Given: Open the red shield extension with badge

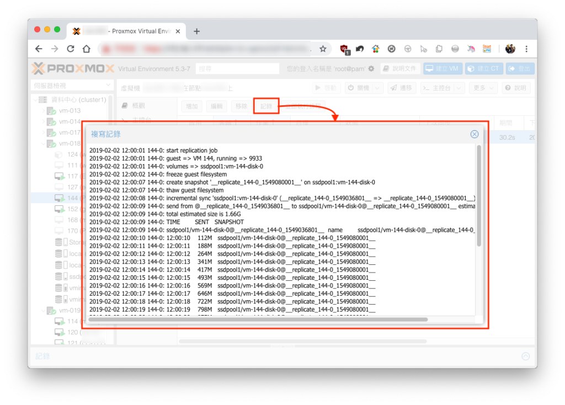Looking at the screenshot, I should [344, 49].
